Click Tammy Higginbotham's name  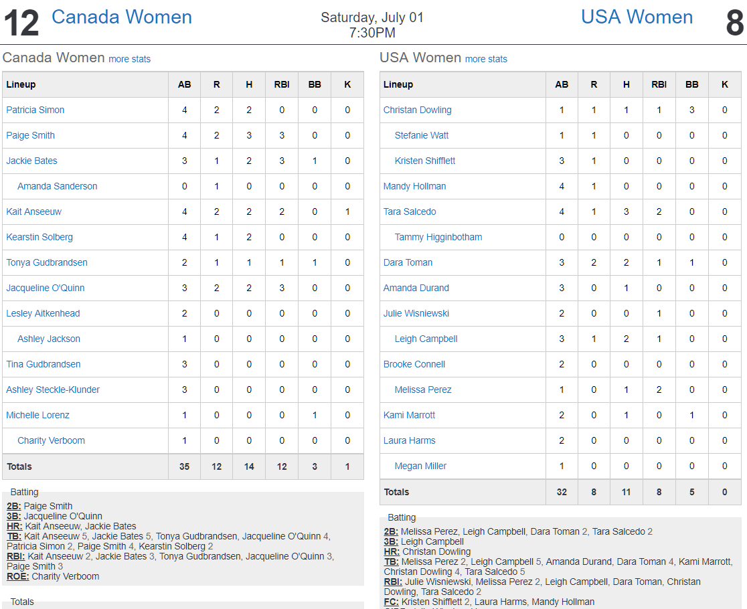(438, 237)
